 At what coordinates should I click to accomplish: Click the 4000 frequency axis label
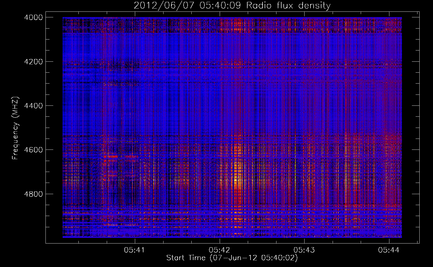point(33,17)
